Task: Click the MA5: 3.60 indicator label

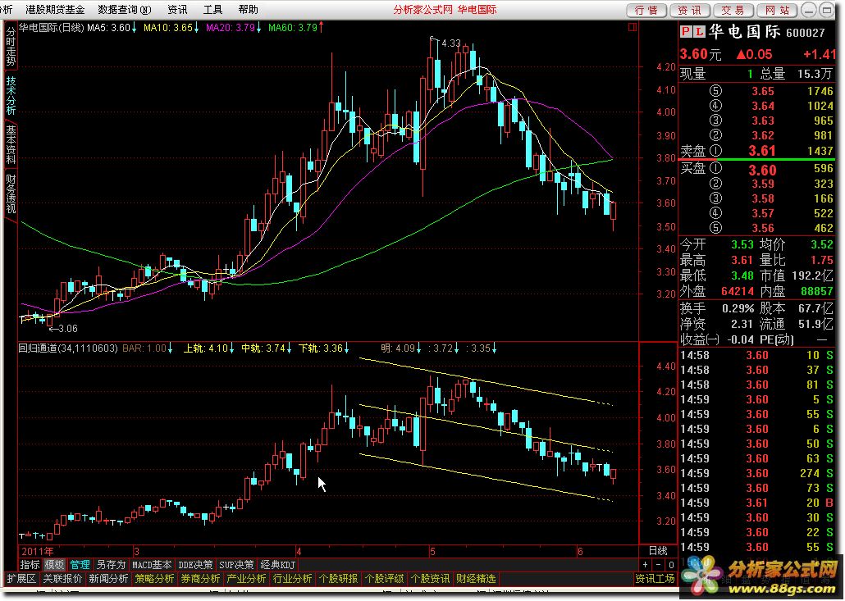Action: pyautogui.click(x=111, y=27)
